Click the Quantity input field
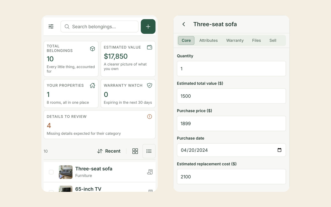The width and height of the screenshot is (331, 207). coord(231,69)
